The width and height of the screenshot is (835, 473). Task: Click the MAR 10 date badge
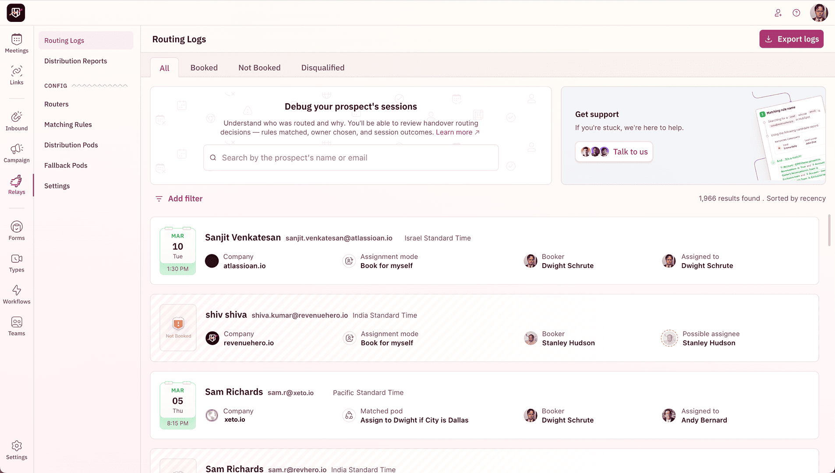pos(177,251)
